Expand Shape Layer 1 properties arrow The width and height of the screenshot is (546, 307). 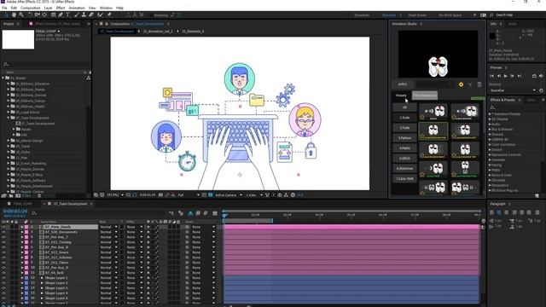click(22, 278)
